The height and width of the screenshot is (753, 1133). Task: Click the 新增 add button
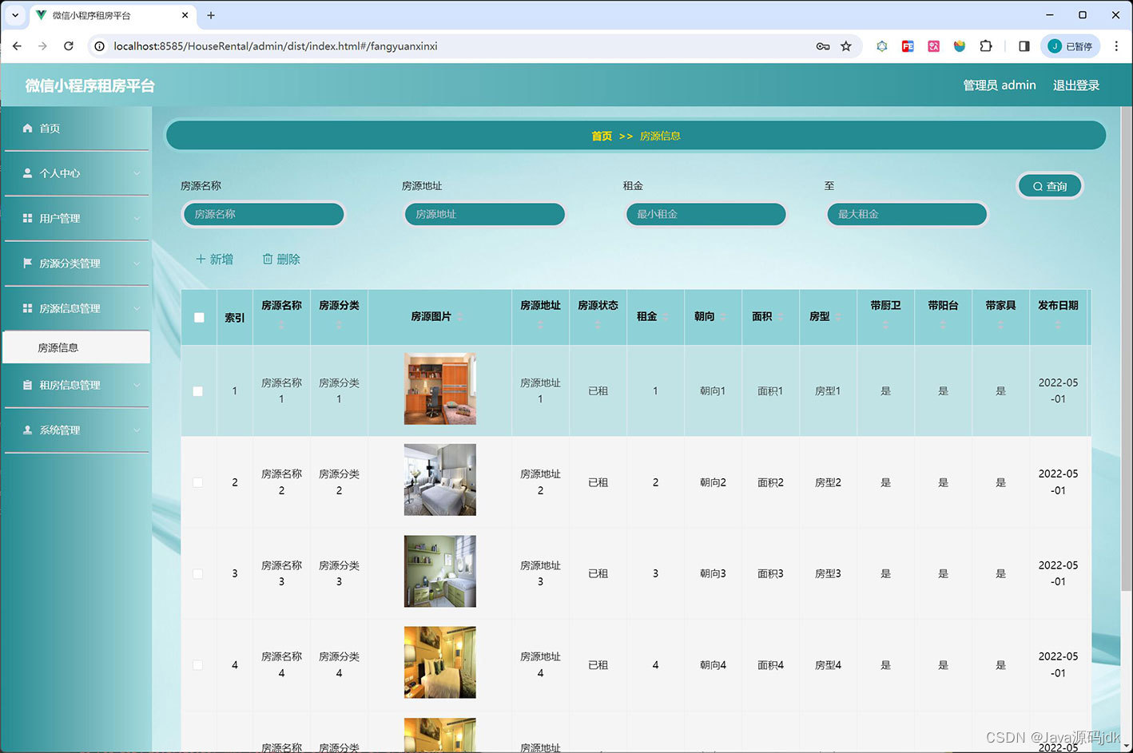coord(214,260)
